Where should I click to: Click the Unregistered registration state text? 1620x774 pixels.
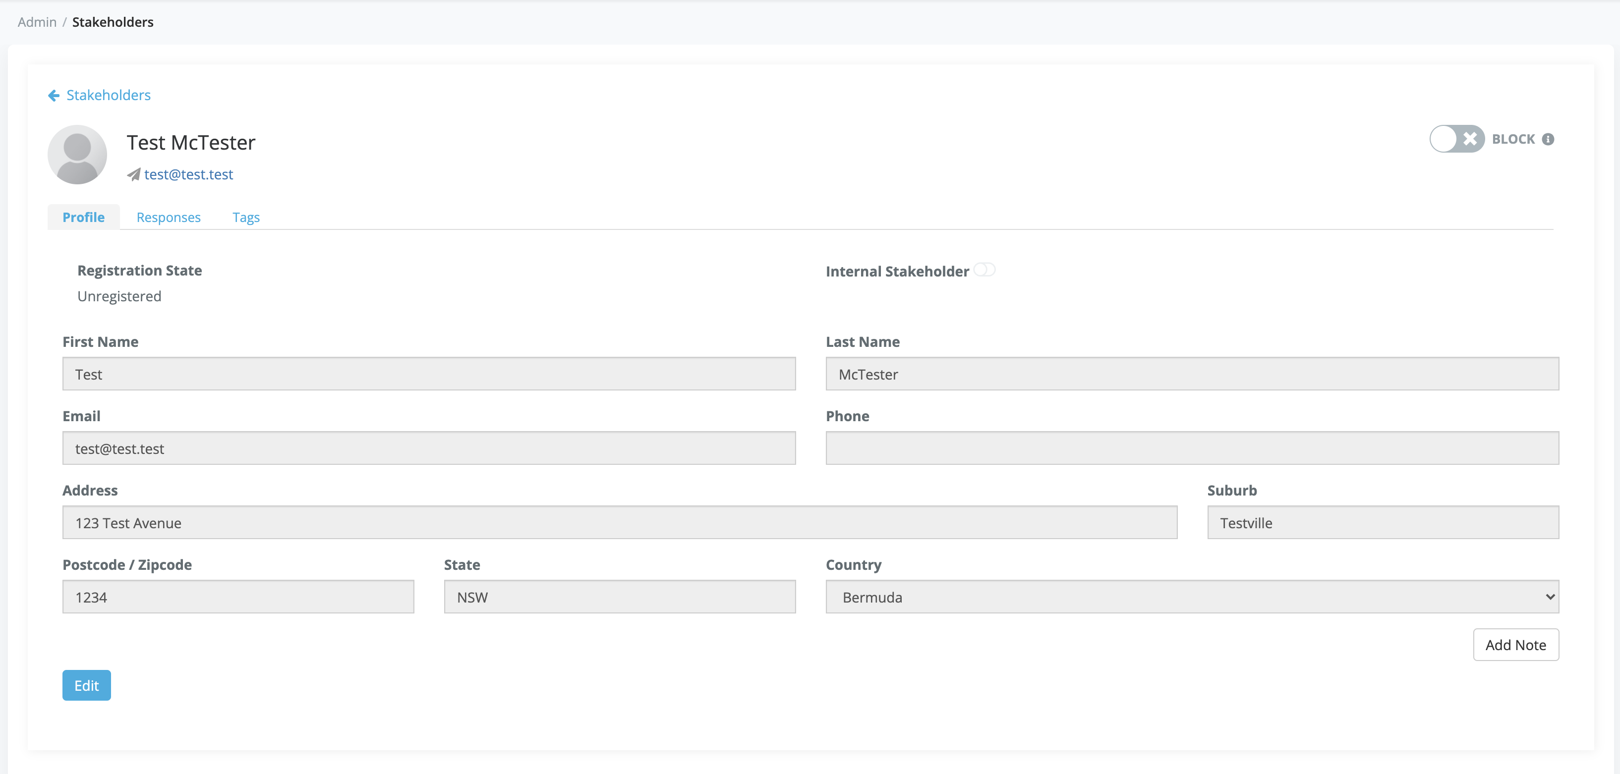(119, 297)
